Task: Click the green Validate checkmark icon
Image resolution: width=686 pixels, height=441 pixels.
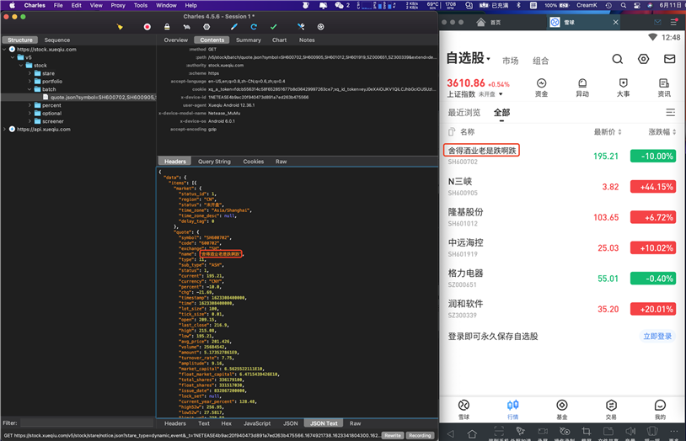Action: point(273,27)
